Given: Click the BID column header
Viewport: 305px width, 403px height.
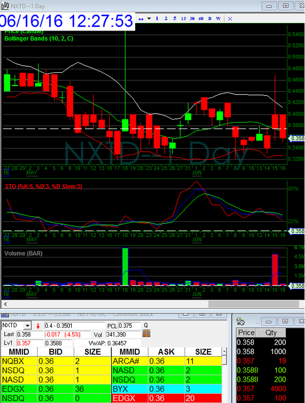Looking at the screenshot, I should (55, 352).
